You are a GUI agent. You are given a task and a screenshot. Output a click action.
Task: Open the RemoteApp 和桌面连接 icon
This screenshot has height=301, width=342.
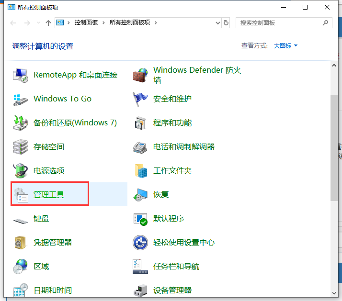[21, 75]
